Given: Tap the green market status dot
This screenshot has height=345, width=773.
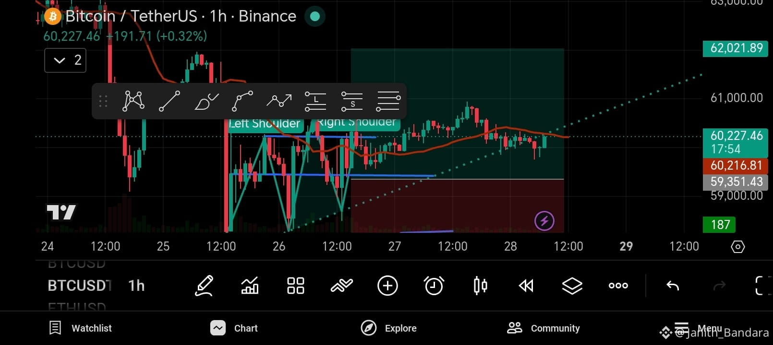Looking at the screenshot, I should (315, 16).
